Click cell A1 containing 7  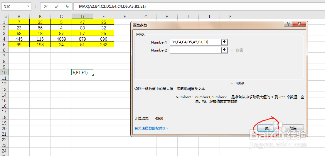point(19,22)
